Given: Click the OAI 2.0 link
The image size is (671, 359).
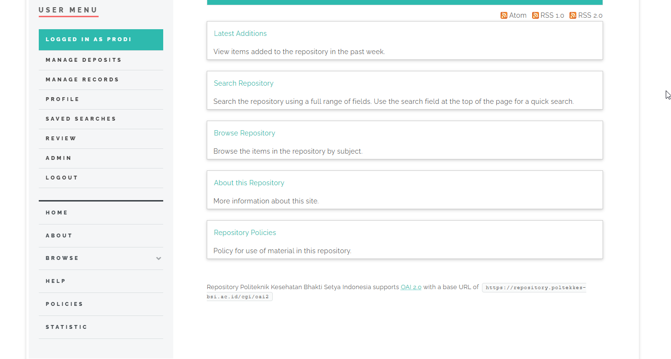Looking at the screenshot, I should [411, 287].
